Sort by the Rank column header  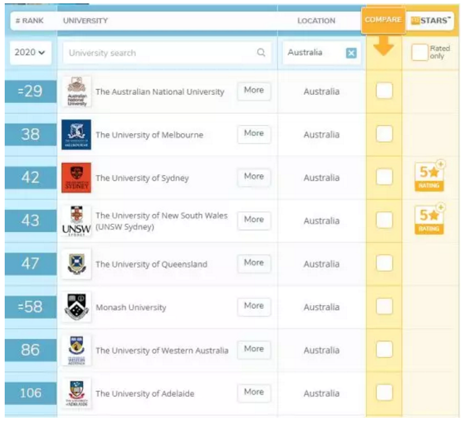pyautogui.click(x=30, y=21)
